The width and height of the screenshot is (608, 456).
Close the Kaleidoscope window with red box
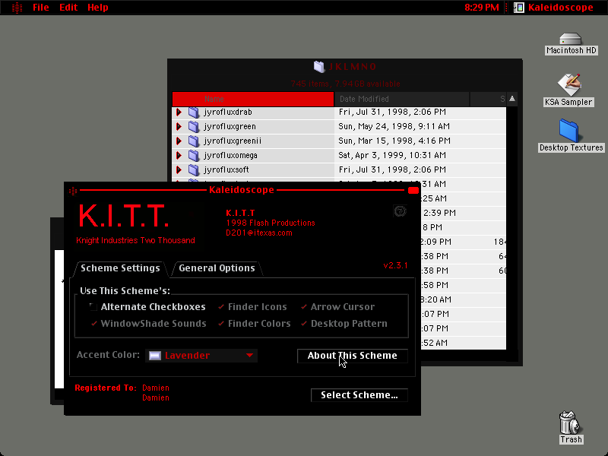[x=413, y=191]
